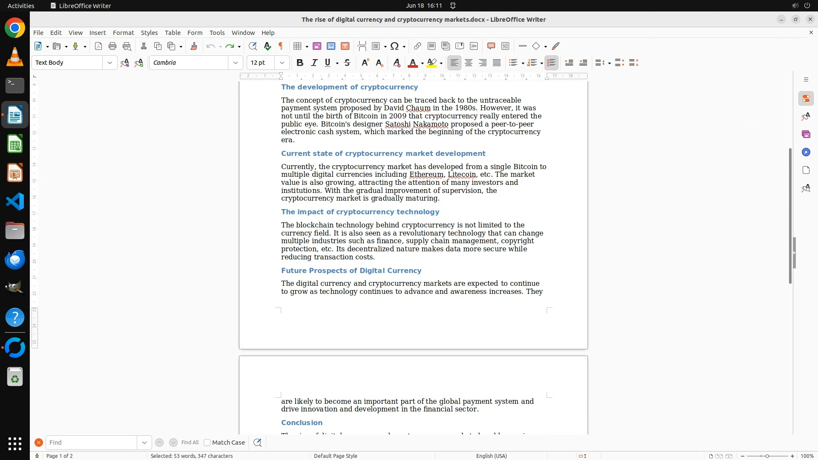Click the Insert Special Character omega icon
The image size is (818, 460).
click(395, 46)
